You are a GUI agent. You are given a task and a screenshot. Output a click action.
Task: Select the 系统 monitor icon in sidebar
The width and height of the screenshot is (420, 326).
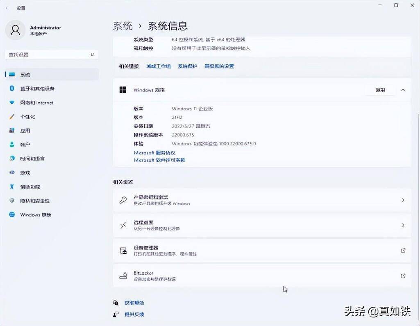pos(12,75)
